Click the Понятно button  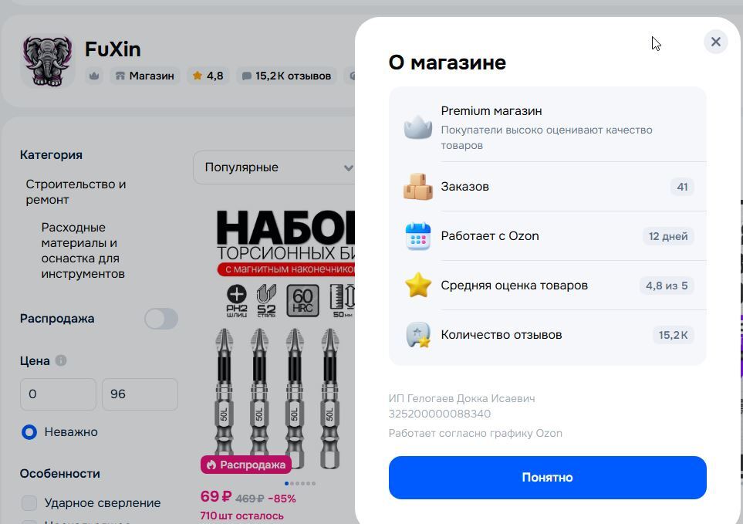click(547, 477)
